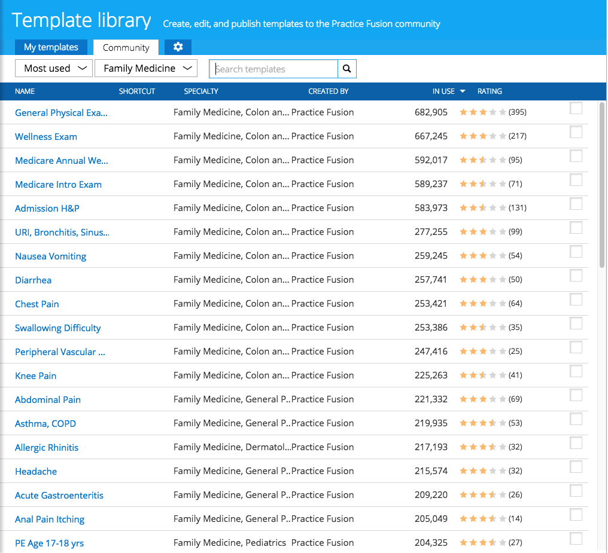
Task: Switch to the My templates tab
Action: coord(51,47)
